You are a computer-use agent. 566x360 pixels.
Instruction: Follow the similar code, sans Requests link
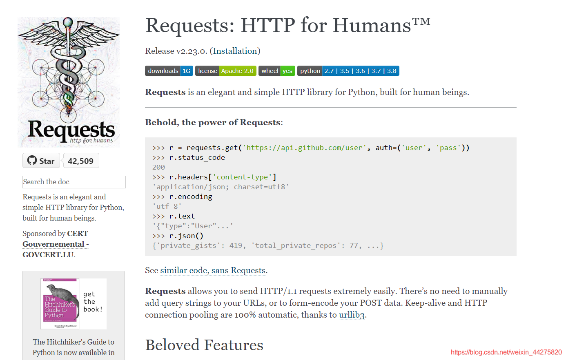(214, 270)
